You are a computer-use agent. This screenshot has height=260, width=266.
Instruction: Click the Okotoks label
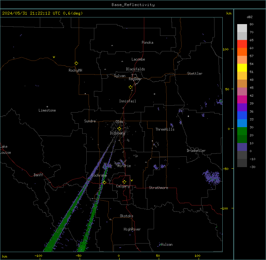127,216
